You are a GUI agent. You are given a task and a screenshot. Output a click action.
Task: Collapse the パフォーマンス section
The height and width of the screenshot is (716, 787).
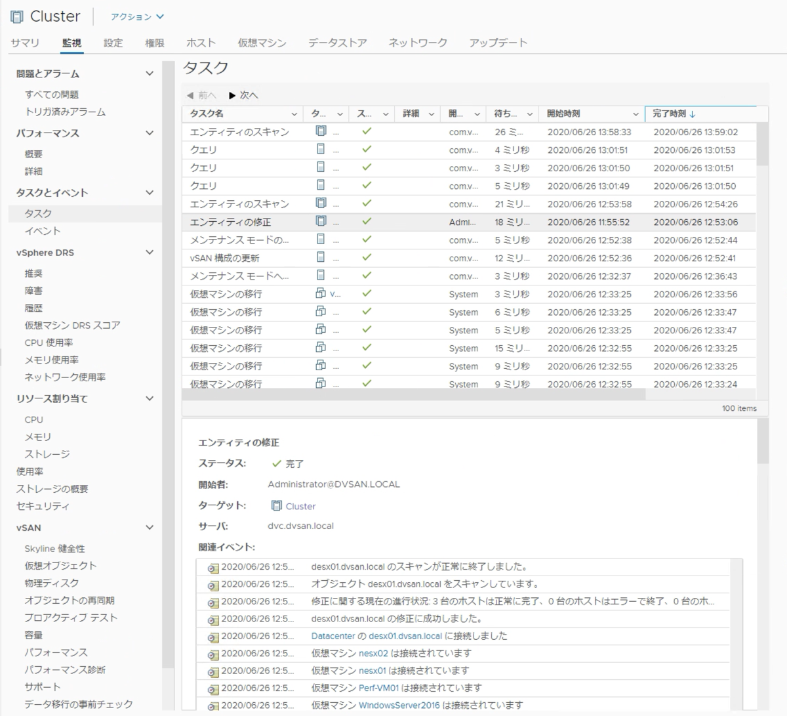[x=150, y=133]
